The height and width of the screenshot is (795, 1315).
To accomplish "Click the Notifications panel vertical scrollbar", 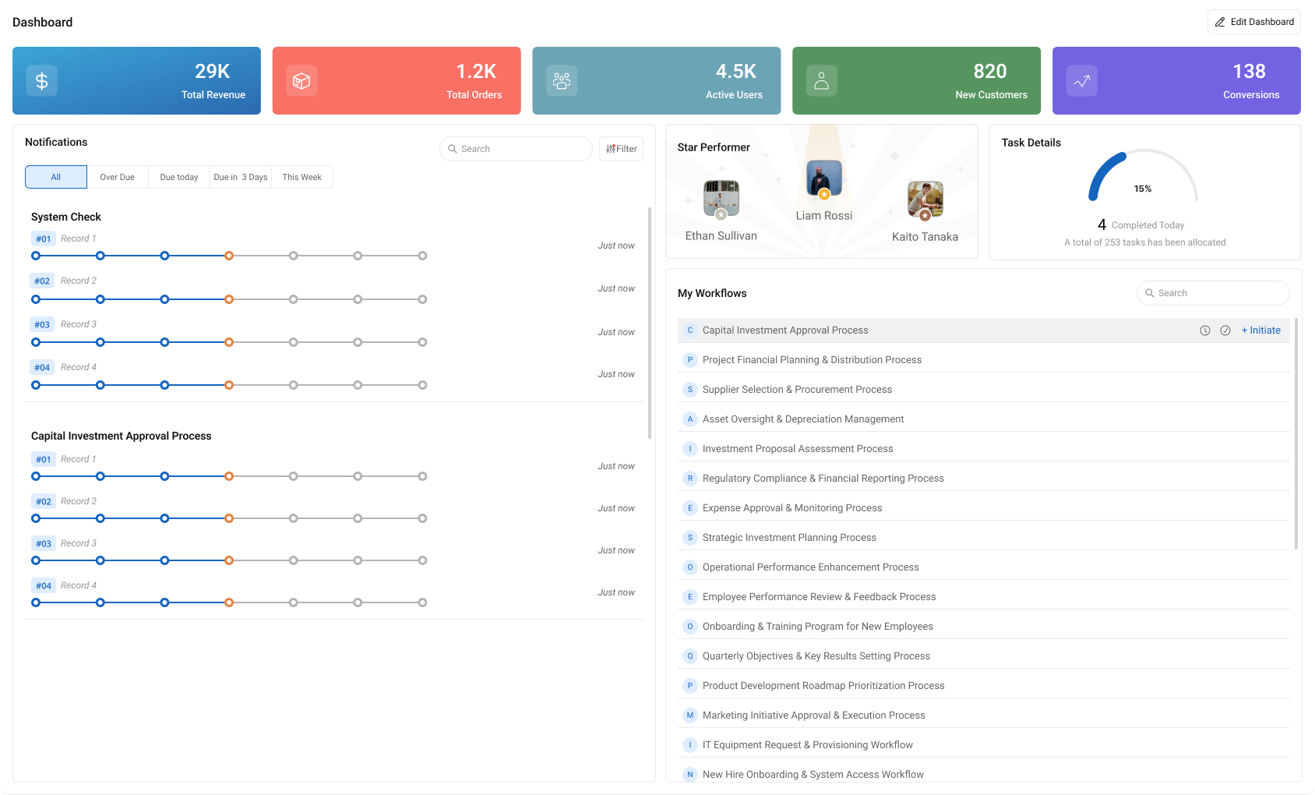I will click(x=650, y=323).
